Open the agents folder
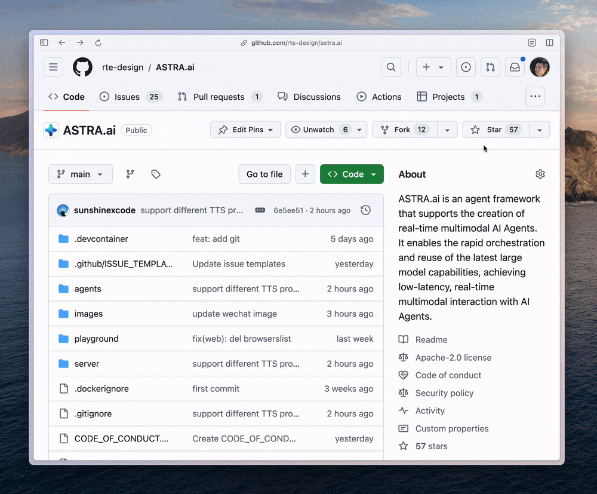The width and height of the screenshot is (597, 494). point(88,289)
